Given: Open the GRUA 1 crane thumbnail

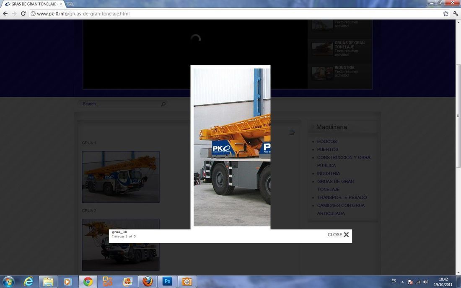Looking at the screenshot, I should point(121,177).
